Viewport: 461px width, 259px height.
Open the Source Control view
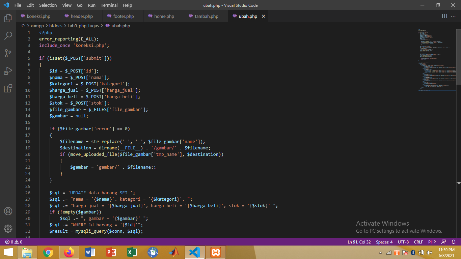tap(8, 53)
